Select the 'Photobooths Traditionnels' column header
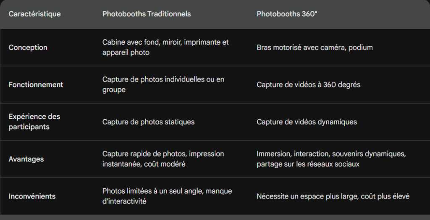 (x=147, y=14)
